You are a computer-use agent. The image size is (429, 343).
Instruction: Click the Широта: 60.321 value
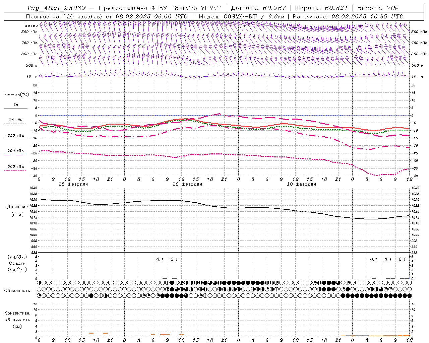[322, 8]
